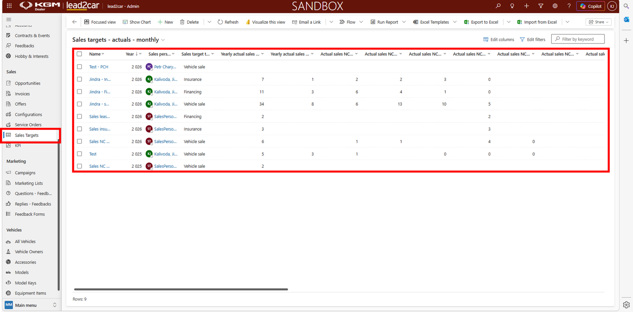
Task: Expand the Export to Excel chevron
Action: [x=509, y=22]
